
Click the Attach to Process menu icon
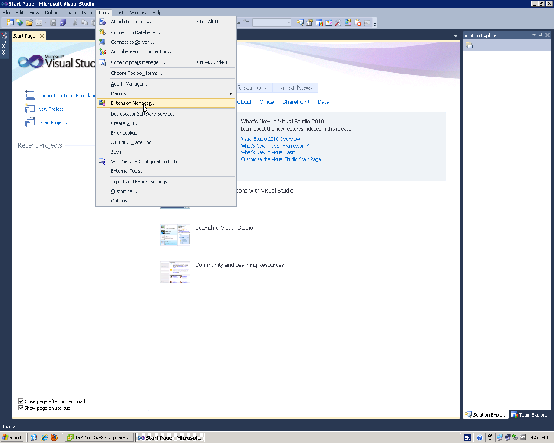coord(102,22)
